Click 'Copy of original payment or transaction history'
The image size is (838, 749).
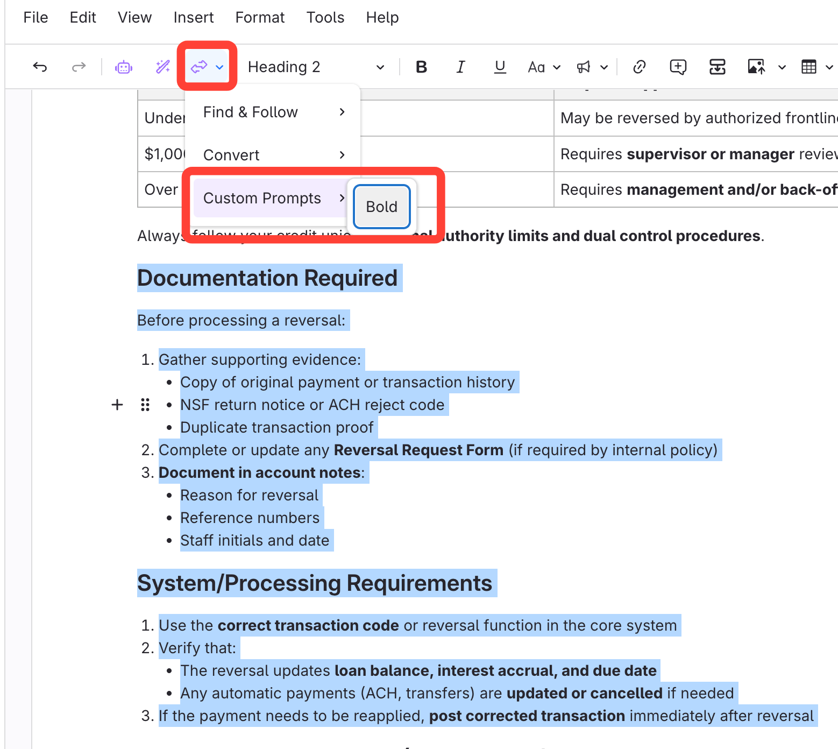(347, 382)
